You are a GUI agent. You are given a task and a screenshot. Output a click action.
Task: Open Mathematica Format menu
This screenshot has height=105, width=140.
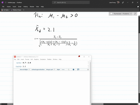coord(27,59)
